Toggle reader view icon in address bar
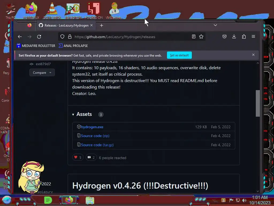This screenshot has width=274, height=206. (194, 36)
